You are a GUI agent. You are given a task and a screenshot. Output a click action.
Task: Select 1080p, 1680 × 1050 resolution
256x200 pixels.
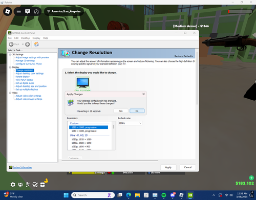pyautogui.click(x=81, y=143)
